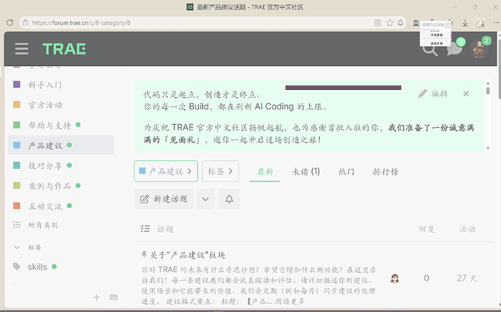Screen dimensions: 501x312
Task: Open the 产品建议 category dropdown
Action: pyautogui.click(x=166, y=171)
